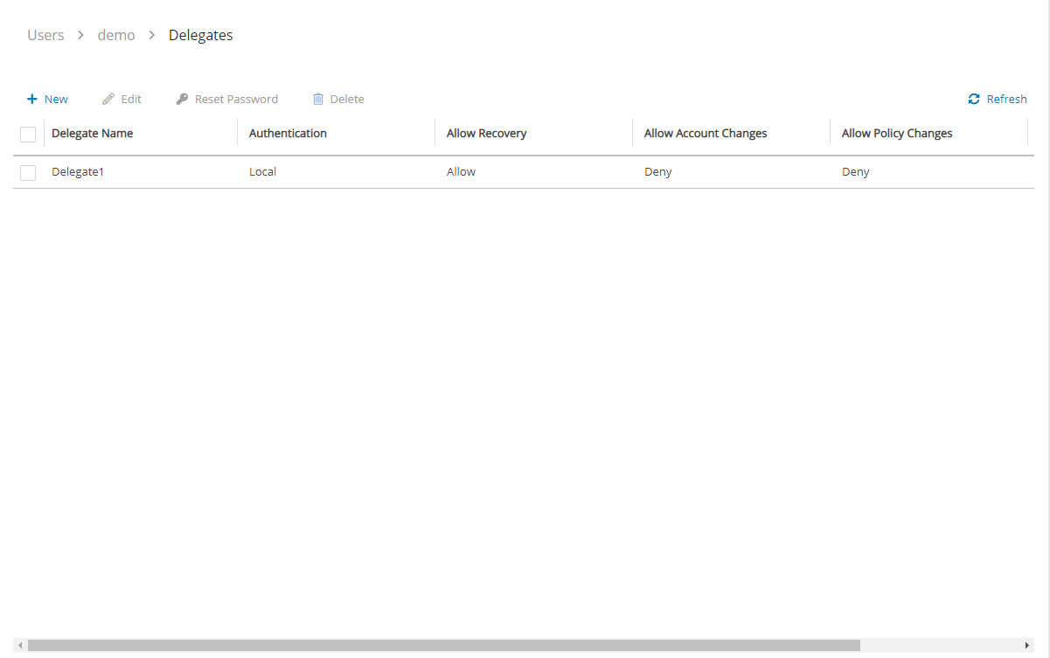Go to Users in the breadcrumb
Viewport: 1050px width, 658px height.
[x=45, y=35]
